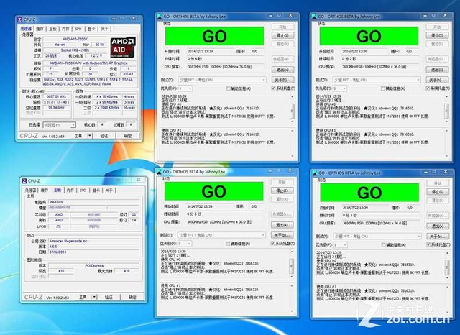Open 关于 dialog in ORTHOS window running 0分3秒

(438, 236)
